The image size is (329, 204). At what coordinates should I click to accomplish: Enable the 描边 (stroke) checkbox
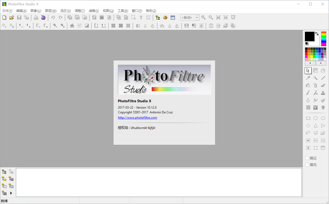point(307,158)
